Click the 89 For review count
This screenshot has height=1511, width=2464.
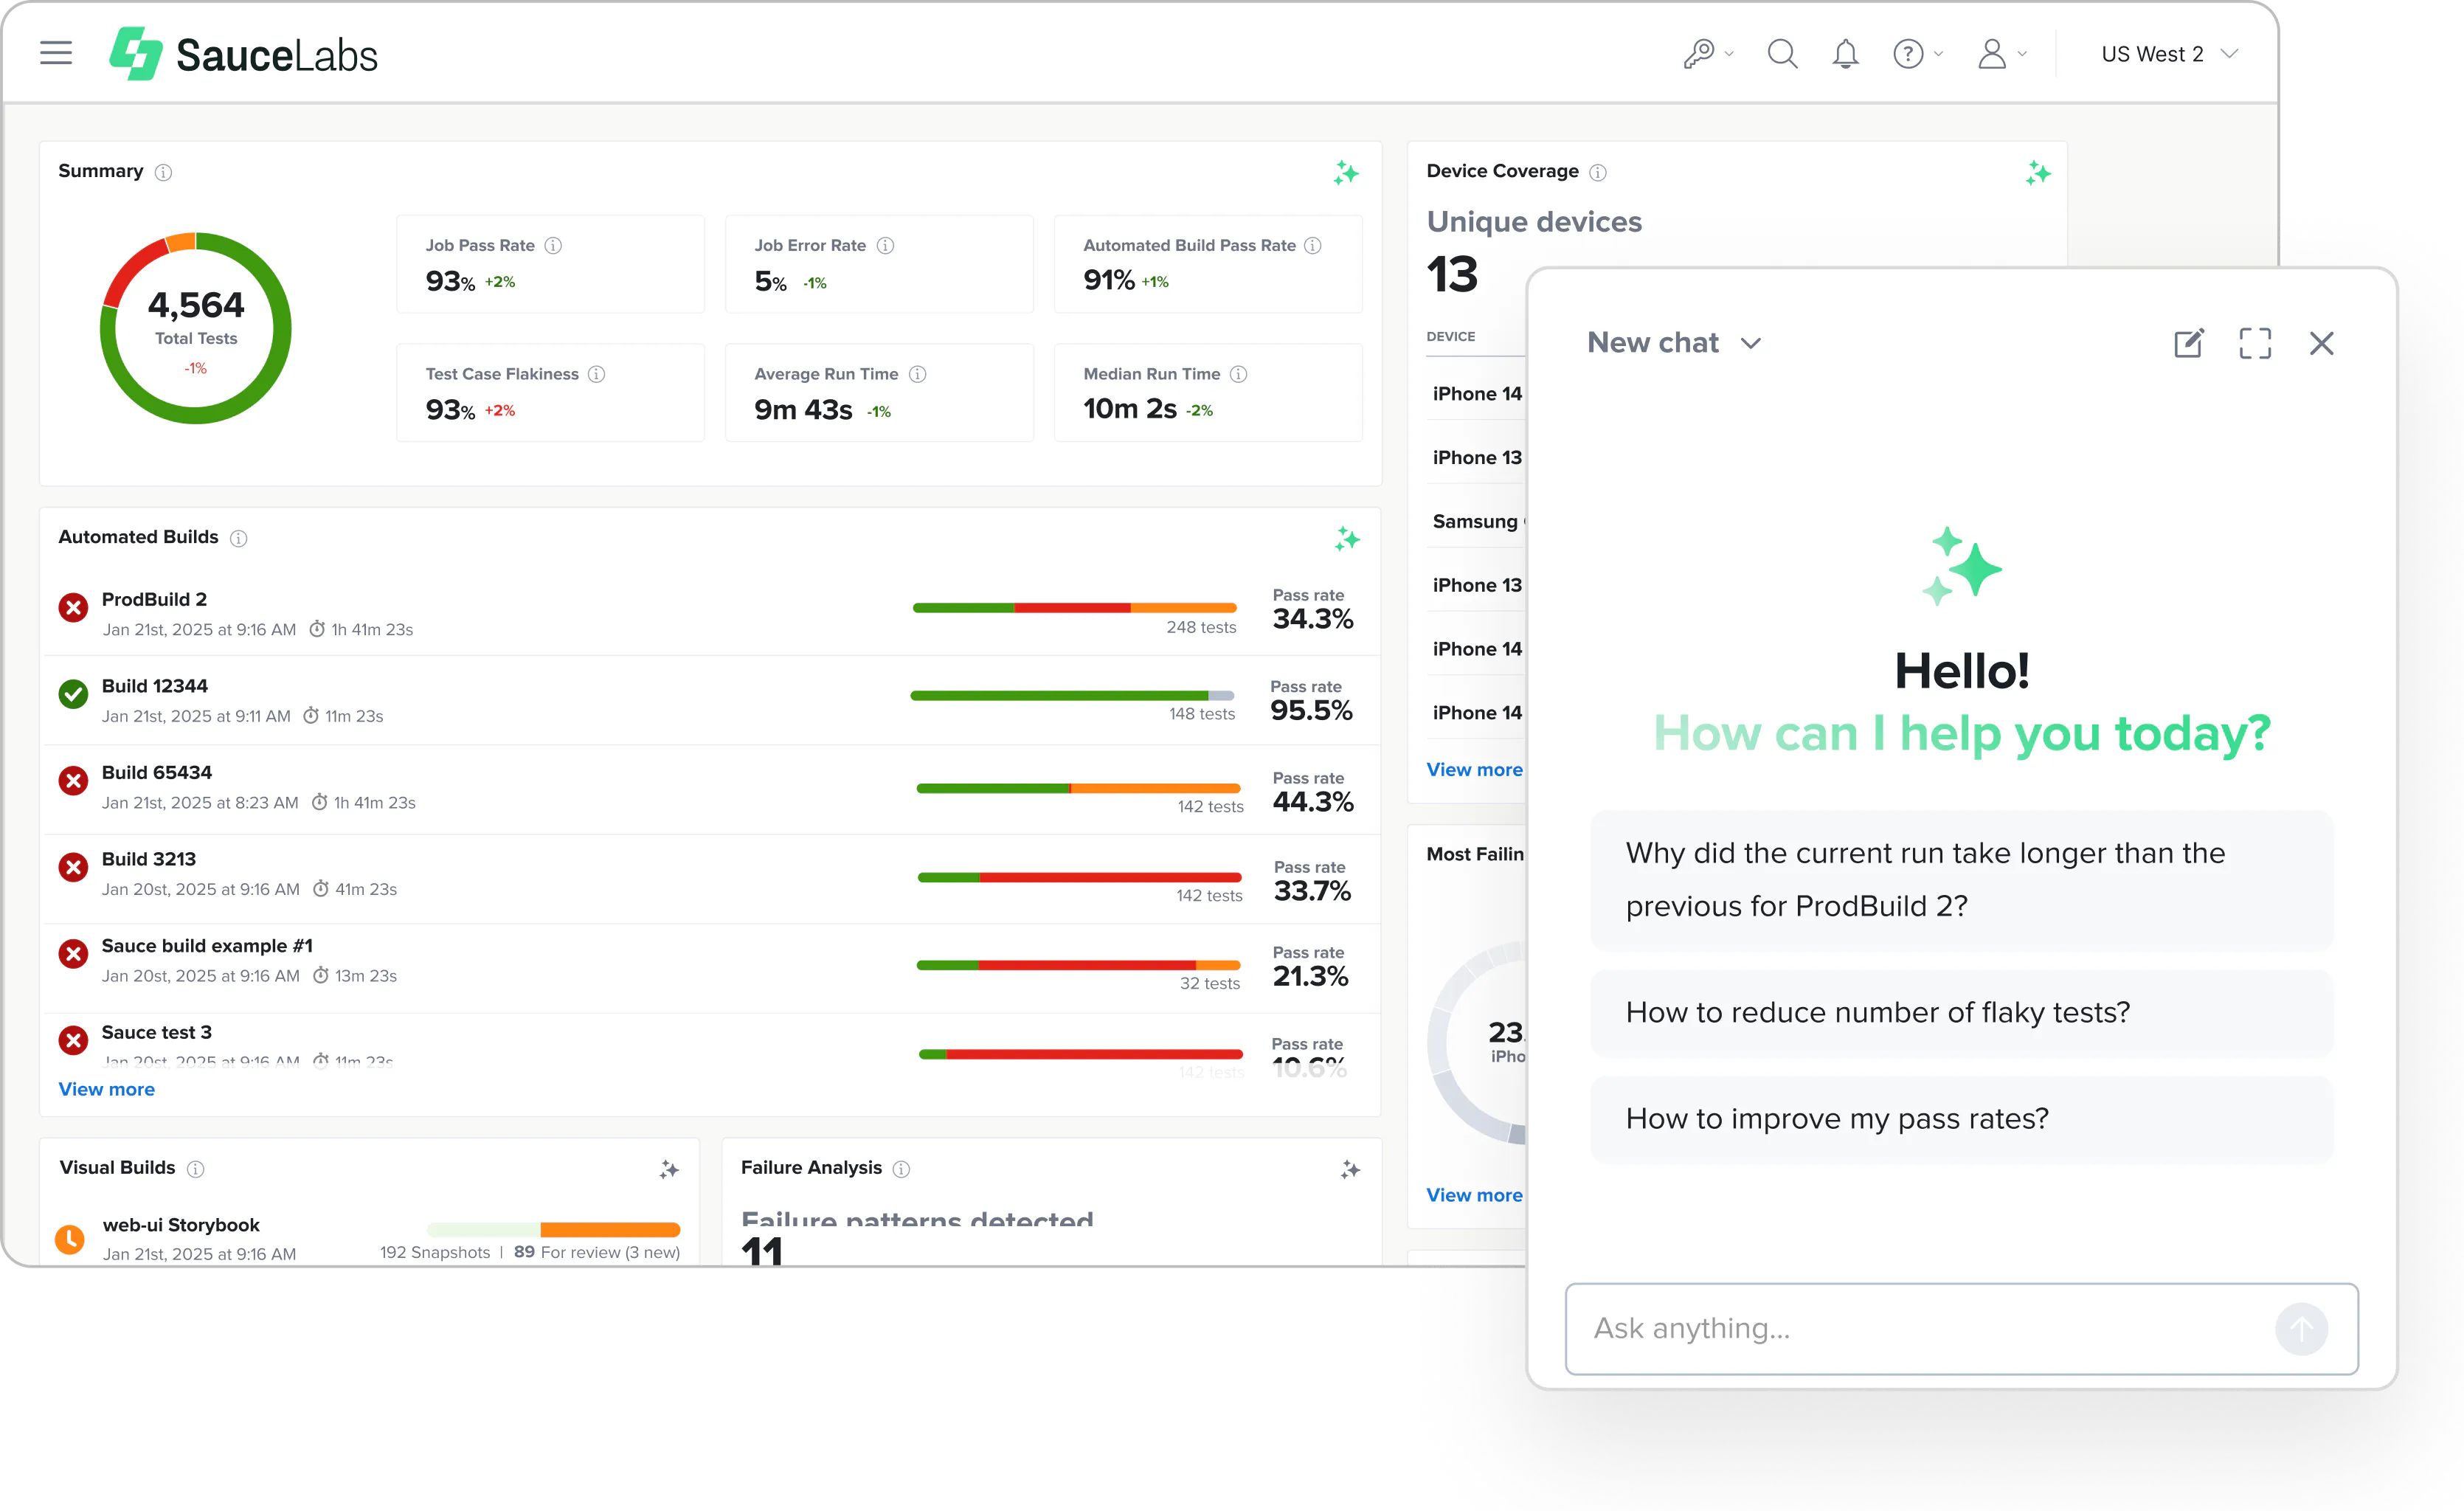click(597, 1253)
